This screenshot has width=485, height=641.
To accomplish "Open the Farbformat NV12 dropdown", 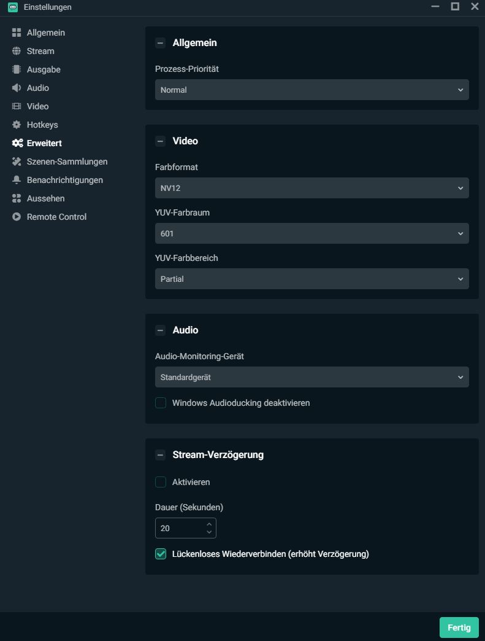I will [311, 188].
